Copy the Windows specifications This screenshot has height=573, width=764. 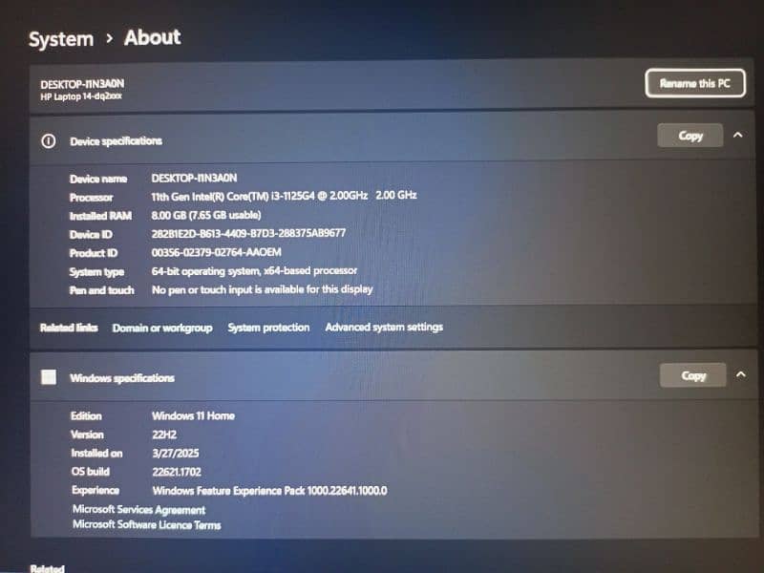tap(693, 375)
